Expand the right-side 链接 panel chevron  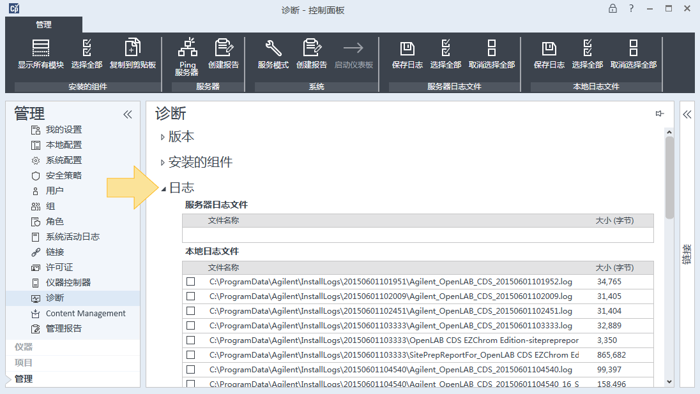pos(687,115)
